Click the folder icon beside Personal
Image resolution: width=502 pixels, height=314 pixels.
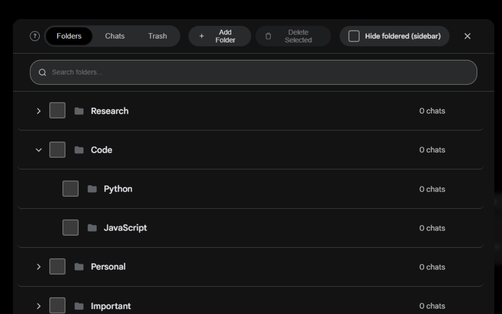click(x=79, y=267)
